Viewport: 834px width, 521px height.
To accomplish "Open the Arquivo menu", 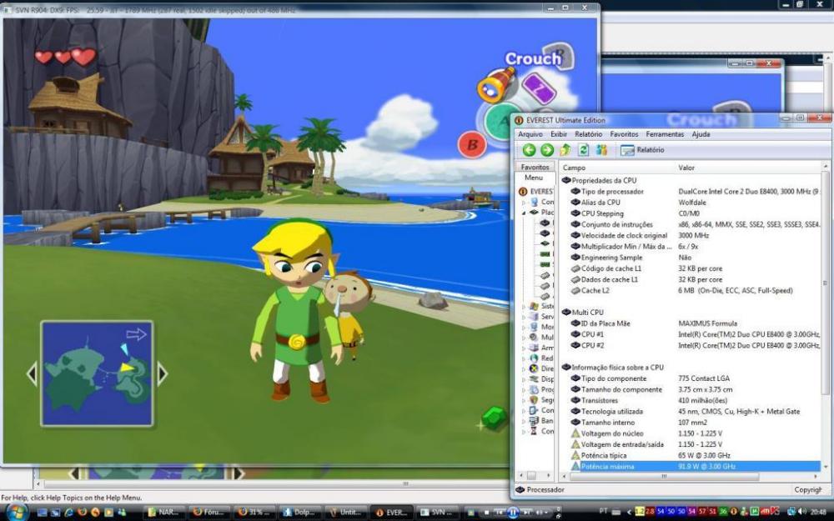I will [530, 134].
